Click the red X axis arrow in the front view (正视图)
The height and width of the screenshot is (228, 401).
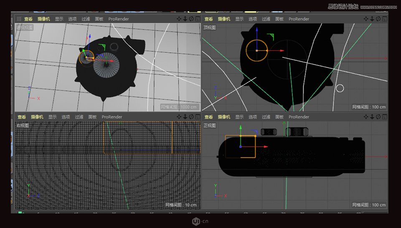click(265, 147)
